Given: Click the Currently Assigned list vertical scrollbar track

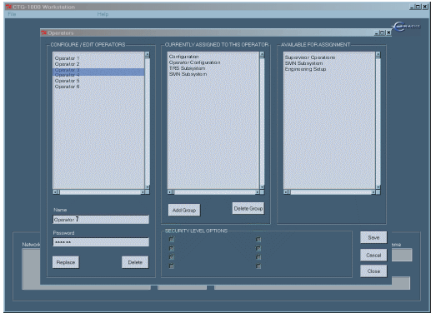Looking at the screenshot, I should coord(262,121).
